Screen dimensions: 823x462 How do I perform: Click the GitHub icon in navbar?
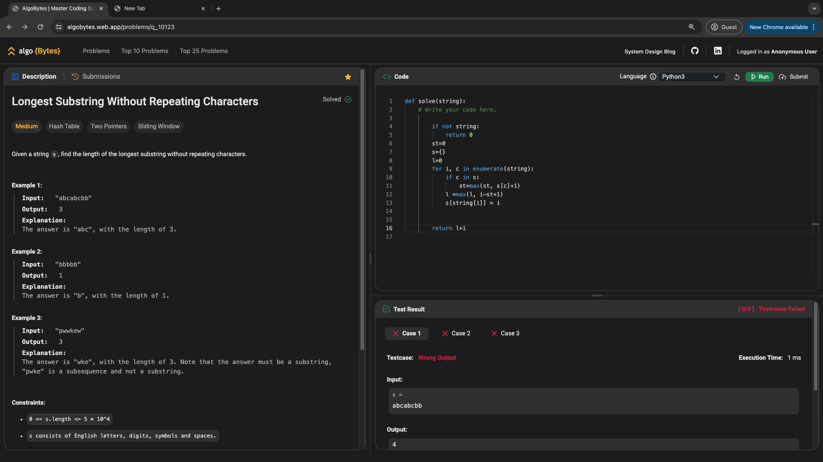[x=695, y=51]
